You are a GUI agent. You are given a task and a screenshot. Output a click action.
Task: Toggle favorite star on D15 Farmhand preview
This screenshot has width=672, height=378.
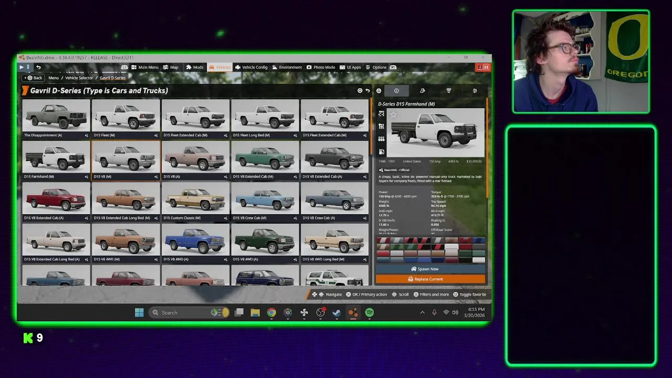[393, 114]
